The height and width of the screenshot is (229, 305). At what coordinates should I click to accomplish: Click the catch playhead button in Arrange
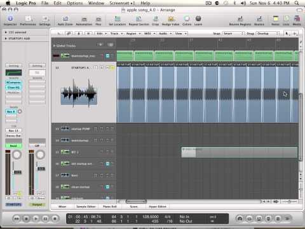[79, 34]
